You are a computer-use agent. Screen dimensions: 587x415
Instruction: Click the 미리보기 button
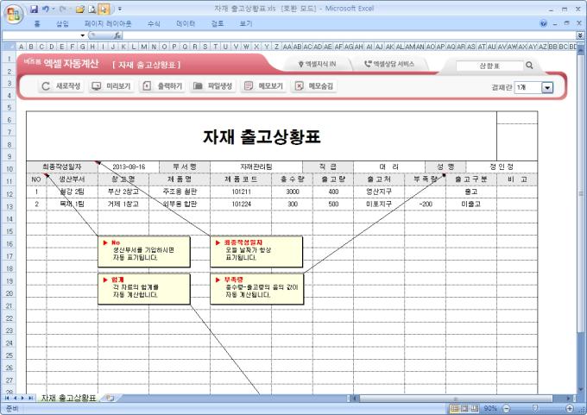tap(111, 86)
